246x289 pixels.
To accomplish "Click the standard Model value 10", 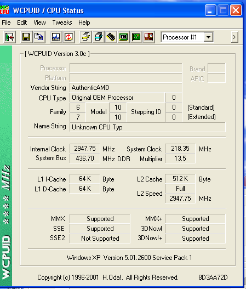I will (x=118, y=107).
